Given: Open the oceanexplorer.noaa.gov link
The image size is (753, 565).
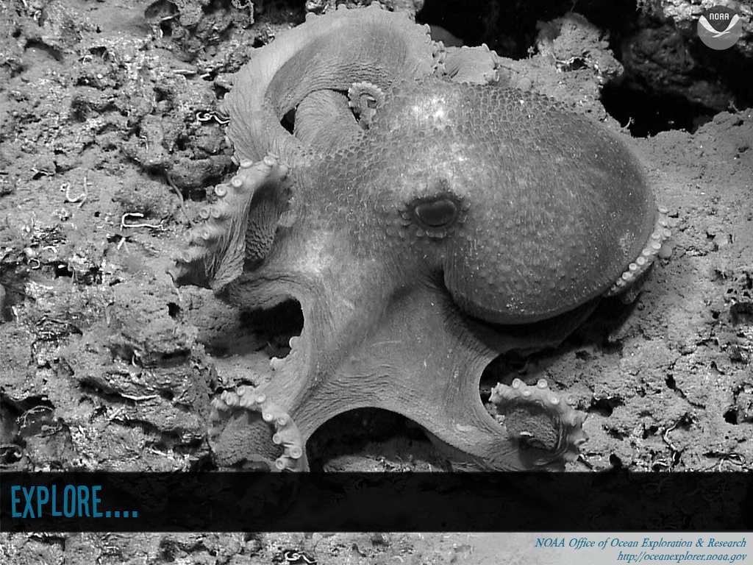Looking at the screenshot, I should 682,556.
